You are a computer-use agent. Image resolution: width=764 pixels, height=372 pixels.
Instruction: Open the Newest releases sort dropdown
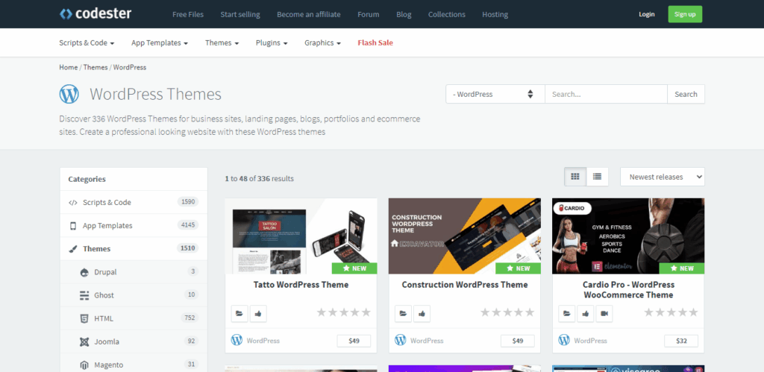pos(662,177)
